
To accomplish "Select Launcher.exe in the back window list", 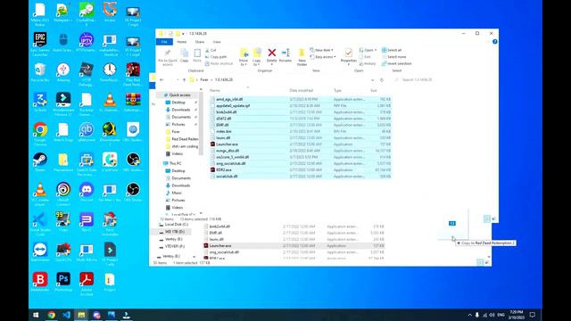I will [294, 246].
